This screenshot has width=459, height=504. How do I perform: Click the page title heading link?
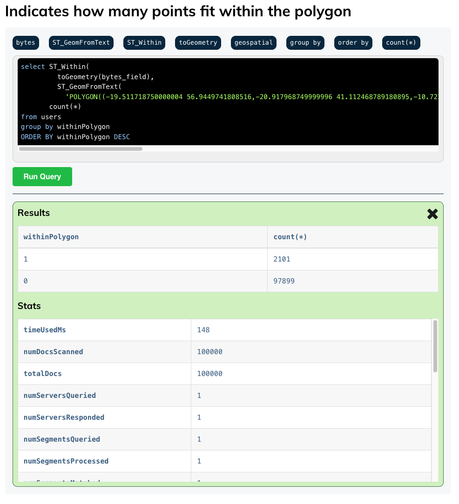[x=177, y=11]
